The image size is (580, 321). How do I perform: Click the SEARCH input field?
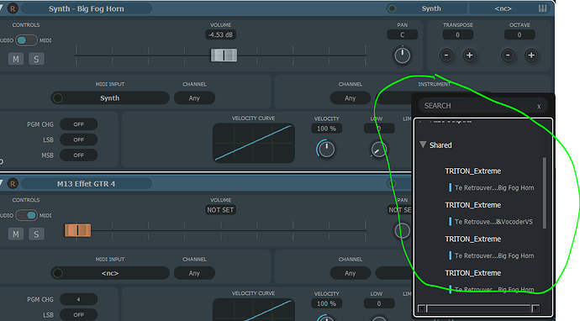[477, 106]
